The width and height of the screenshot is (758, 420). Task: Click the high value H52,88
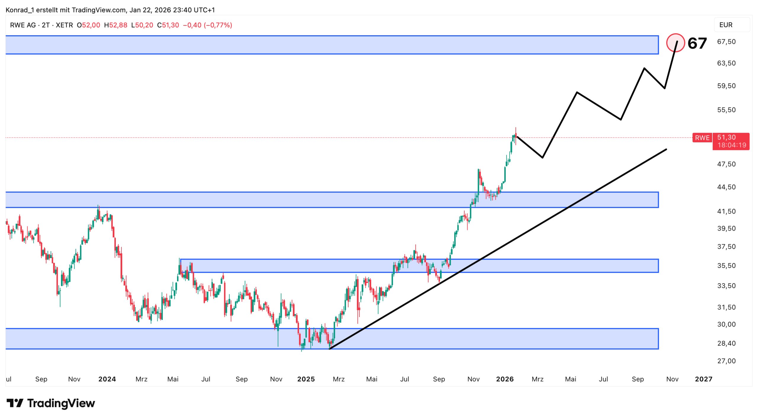coord(115,25)
